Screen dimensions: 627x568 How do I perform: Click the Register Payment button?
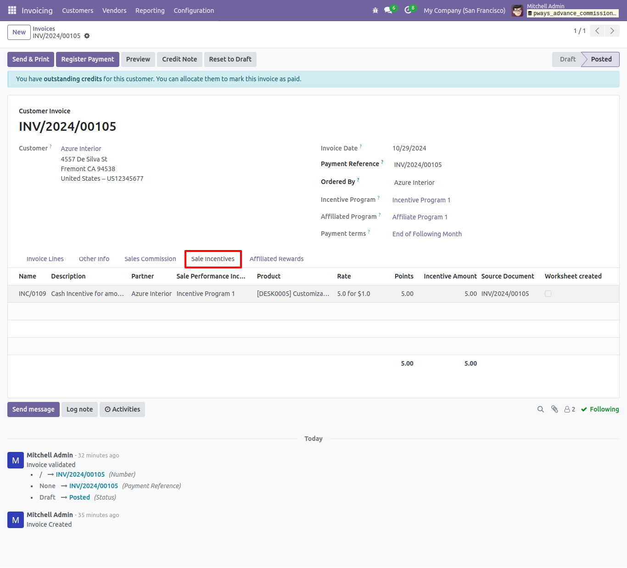point(88,59)
